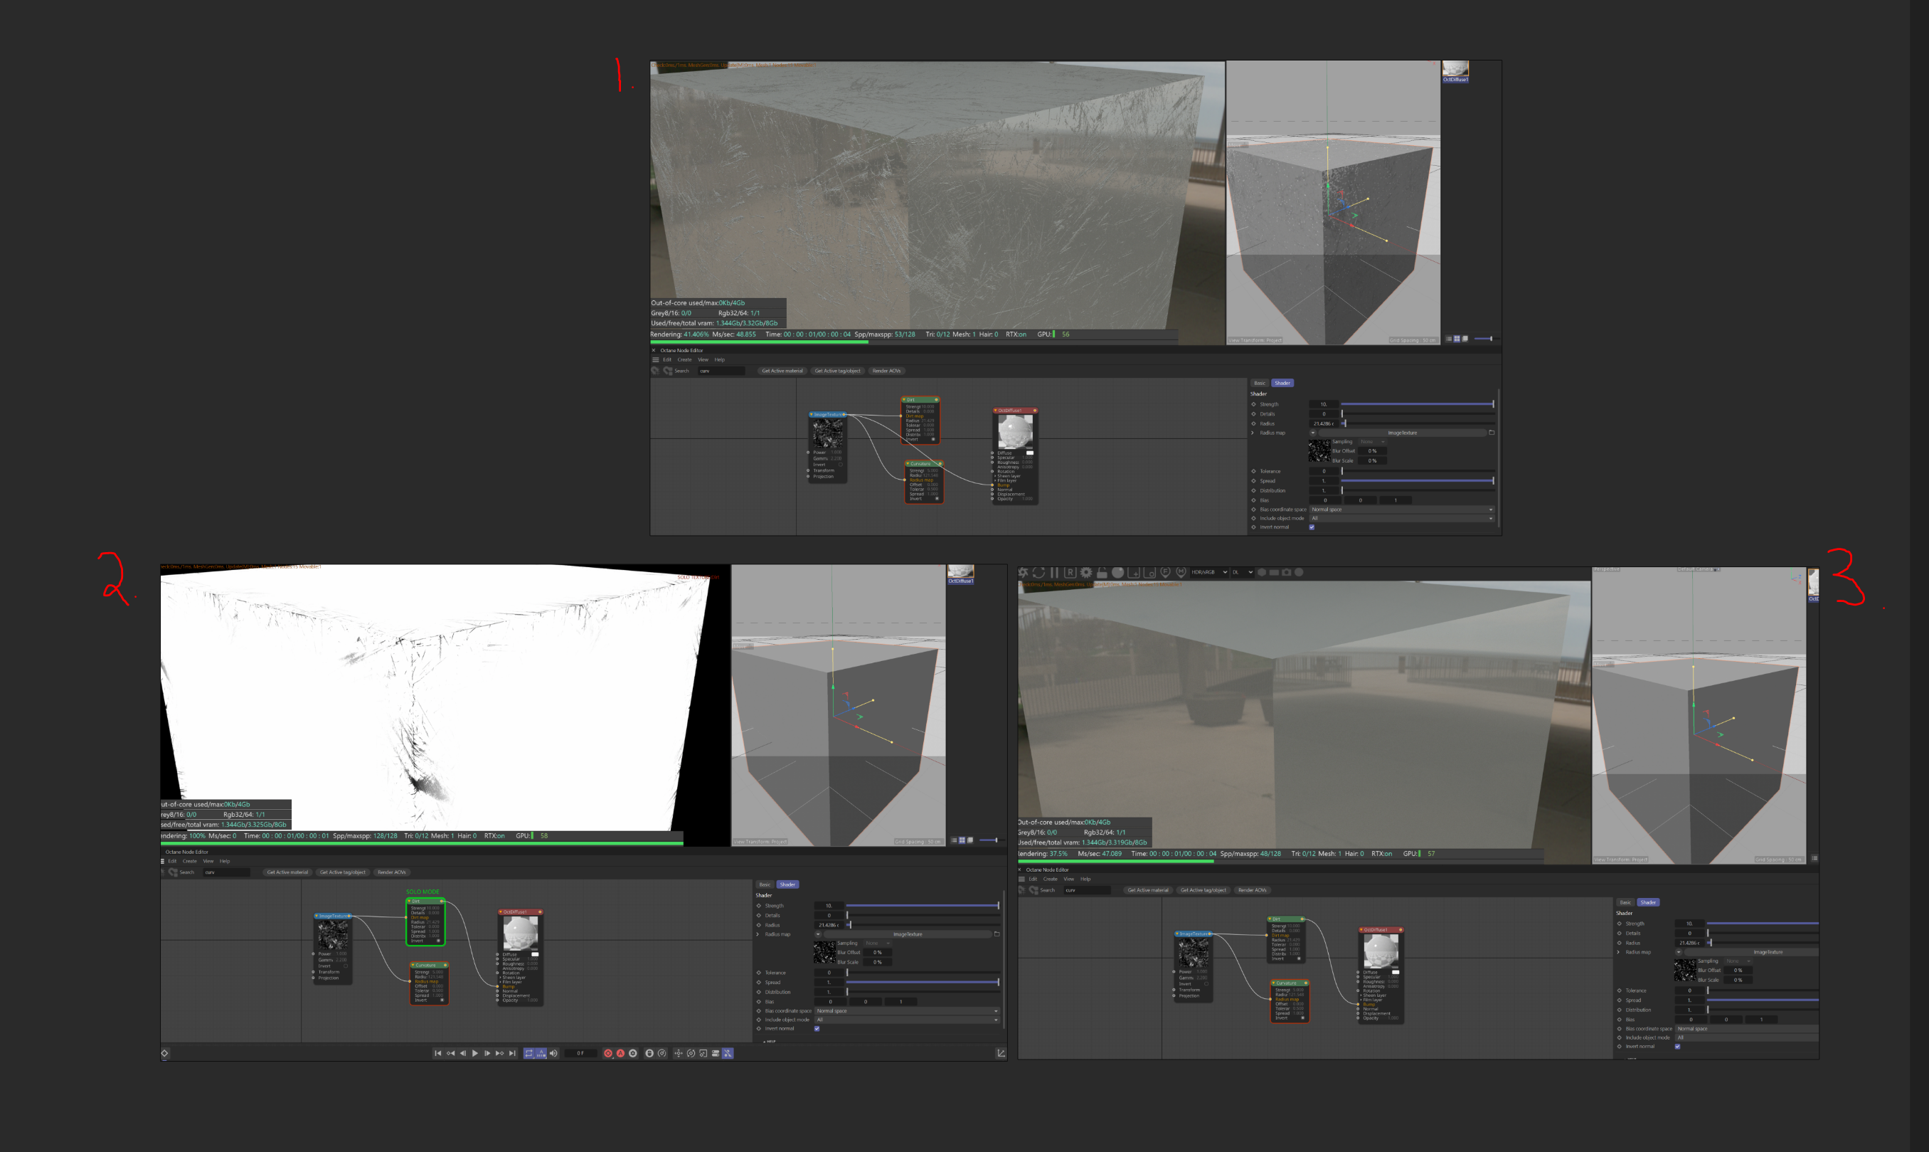This screenshot has height=1152, width=1929.
Task: Open Create menu in the topmost node editor
Action: (x=684, y=359)
